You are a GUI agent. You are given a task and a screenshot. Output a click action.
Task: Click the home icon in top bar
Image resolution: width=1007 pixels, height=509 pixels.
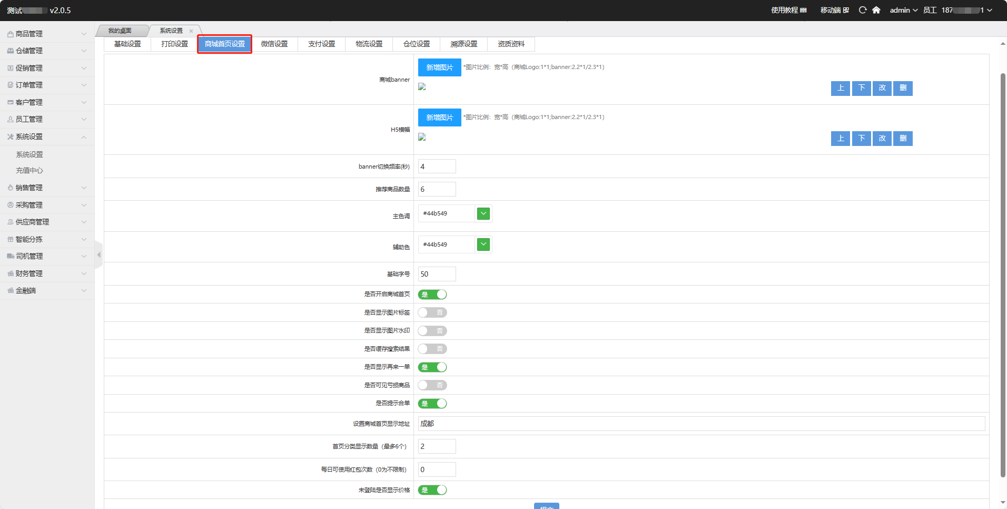click(x=876, y=10)
